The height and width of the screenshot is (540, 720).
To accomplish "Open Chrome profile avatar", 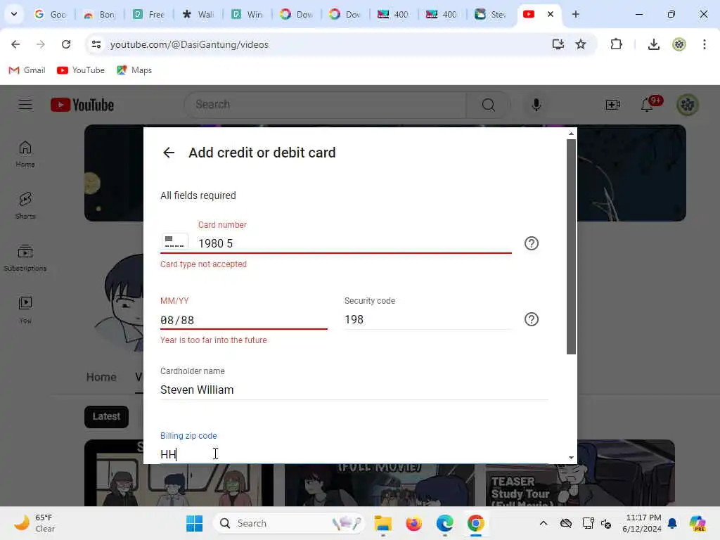I will 679,44.
